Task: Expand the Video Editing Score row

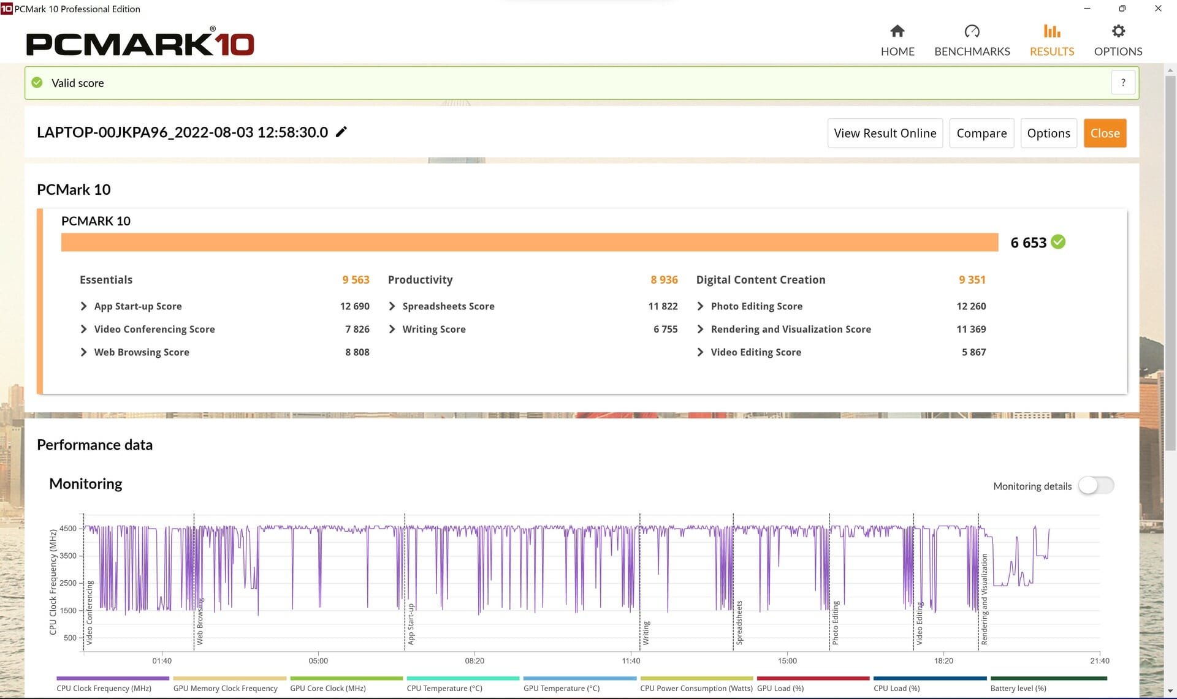Action: tap(841, 352)
